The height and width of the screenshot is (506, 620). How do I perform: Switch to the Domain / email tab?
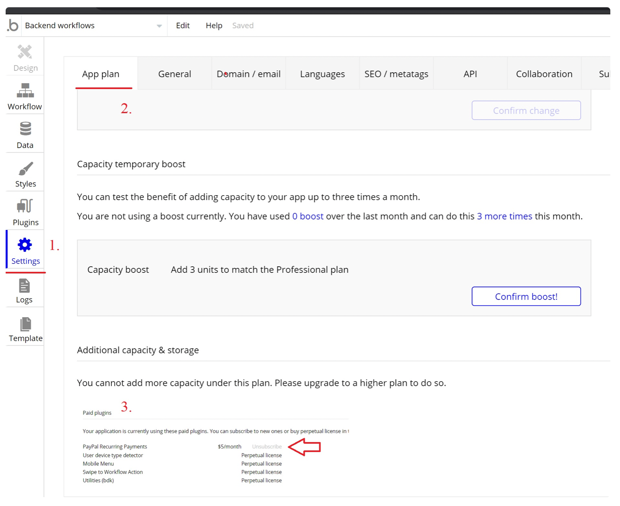(249, 74)
